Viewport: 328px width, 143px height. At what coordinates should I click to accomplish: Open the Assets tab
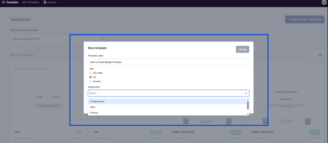[x=50, y=2]
